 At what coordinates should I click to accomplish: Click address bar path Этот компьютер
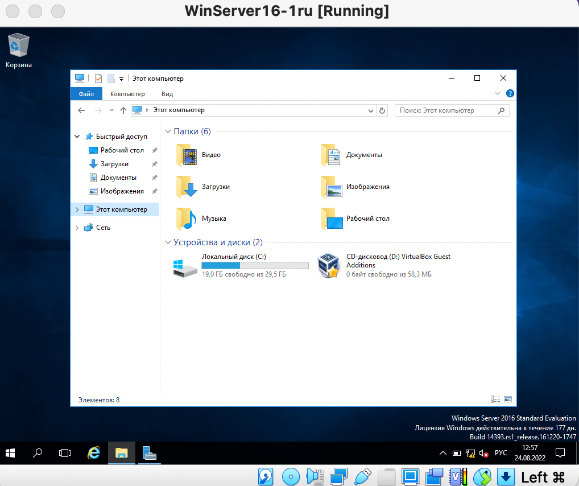click(179, 110)
